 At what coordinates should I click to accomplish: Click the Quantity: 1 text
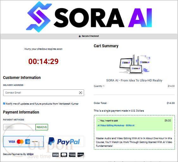[x=99, y=86]
